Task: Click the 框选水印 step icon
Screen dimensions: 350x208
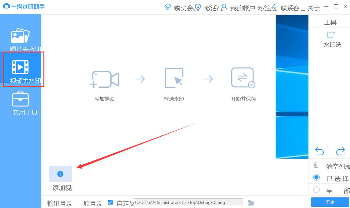Action: [x=174, y=78]
